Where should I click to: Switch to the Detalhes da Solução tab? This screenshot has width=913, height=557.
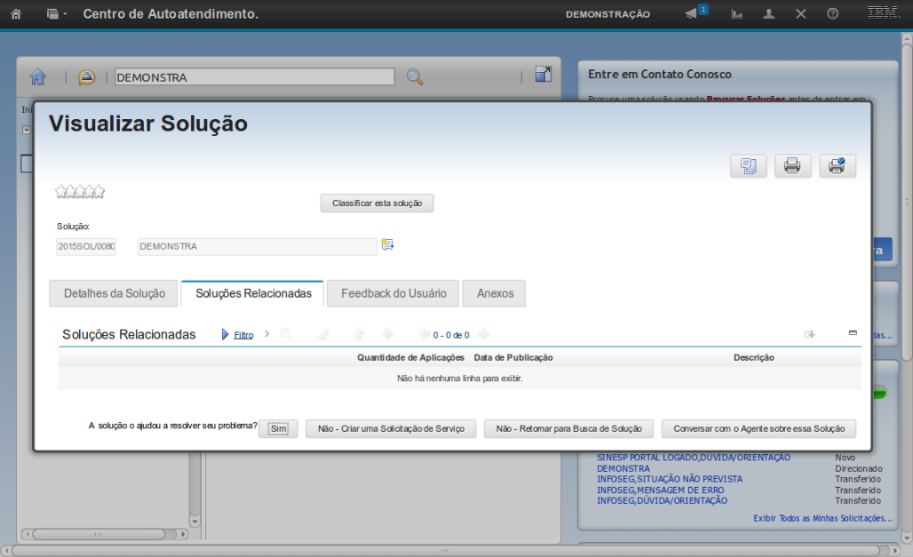pyautogui.click(x=115, y=293)
